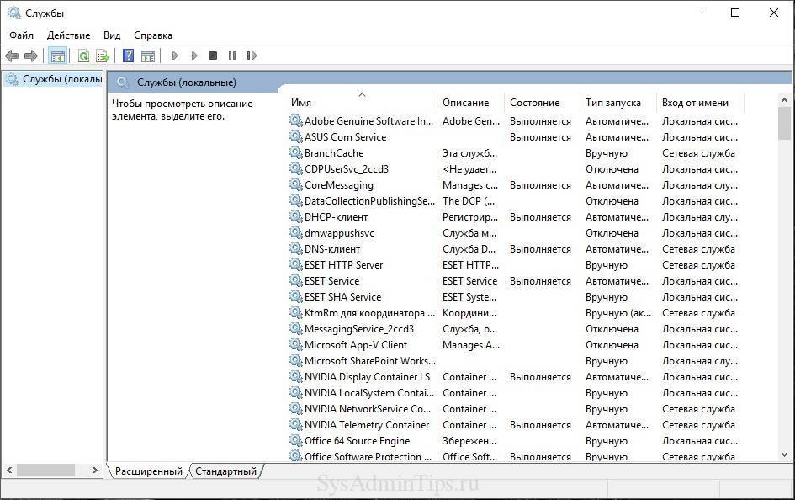The image size is (795, 500).
Task: Click the Export list toolbar icon
Action: pos(103,56)
